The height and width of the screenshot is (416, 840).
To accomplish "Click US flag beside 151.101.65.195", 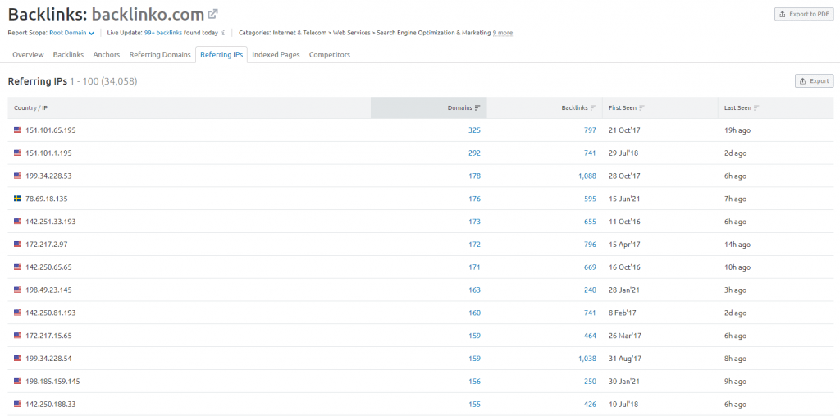I will click(18, 130).
